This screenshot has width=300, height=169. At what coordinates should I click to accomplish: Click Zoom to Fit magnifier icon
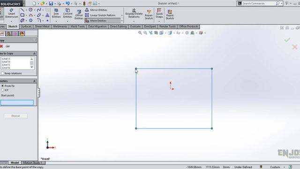point(140,33)
